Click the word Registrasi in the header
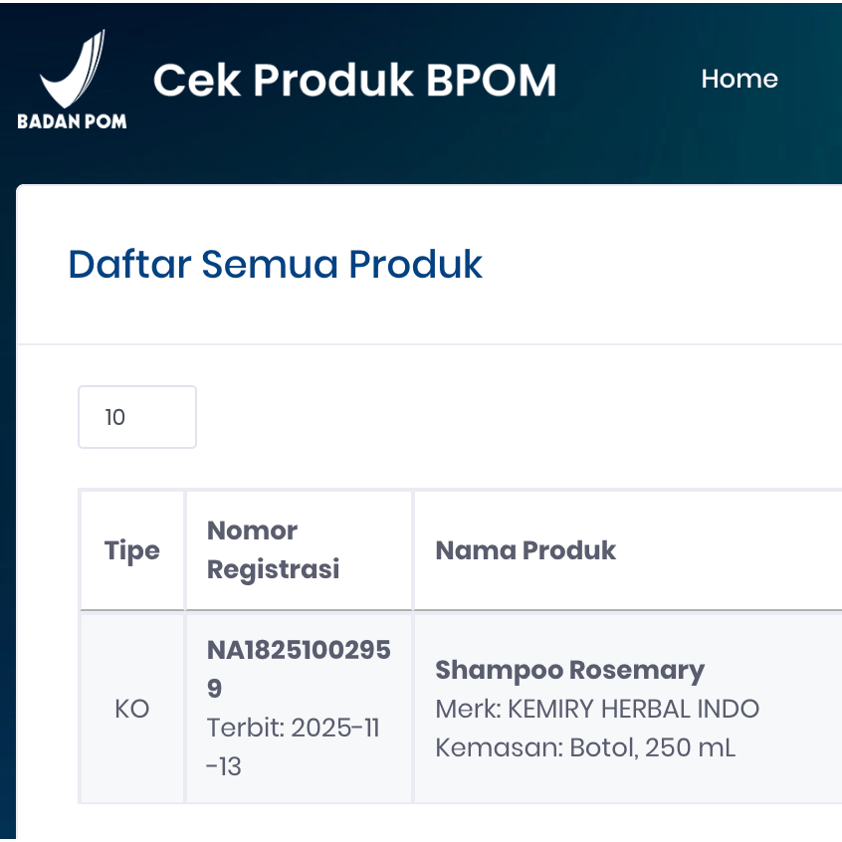 coord(273,569)
